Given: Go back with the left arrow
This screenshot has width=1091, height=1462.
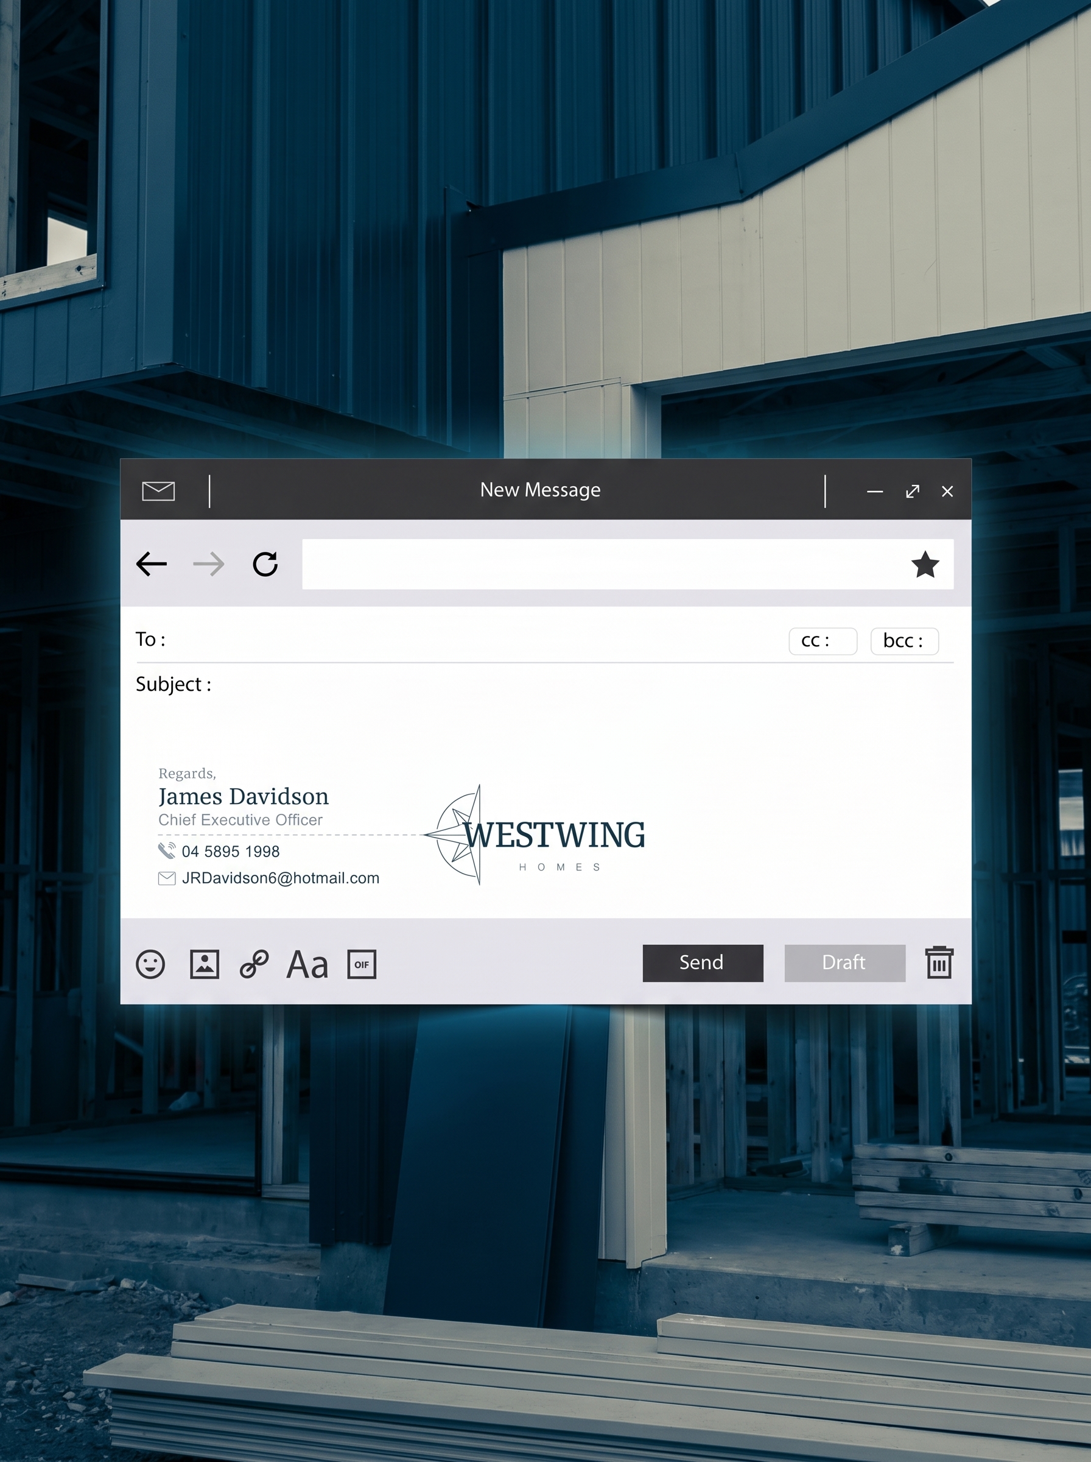Looking at the screenshot, I should (151, 564).
